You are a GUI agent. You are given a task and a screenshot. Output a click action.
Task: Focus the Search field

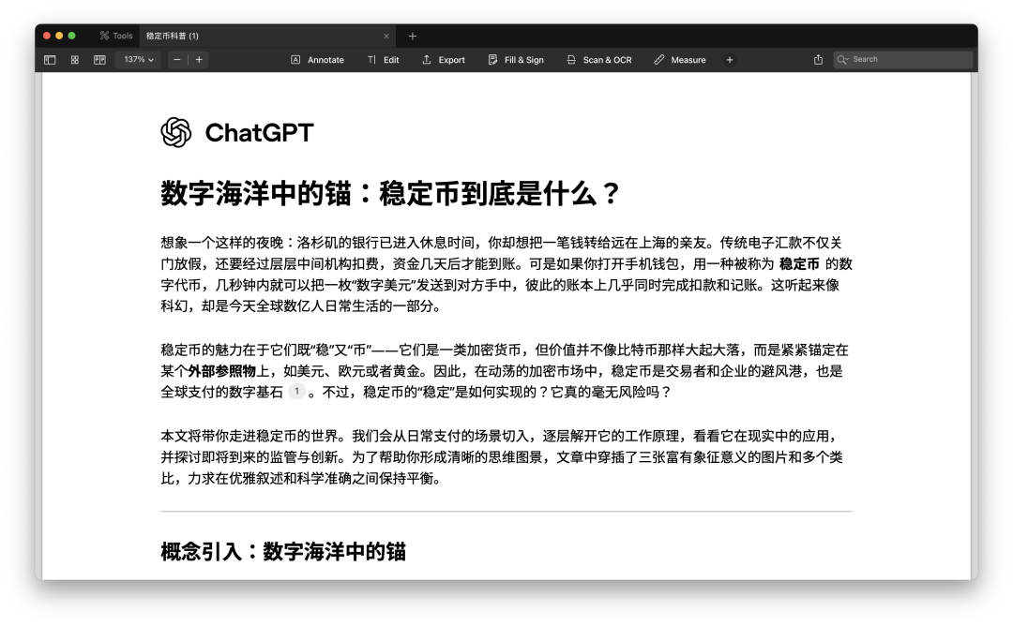point(903,59)
